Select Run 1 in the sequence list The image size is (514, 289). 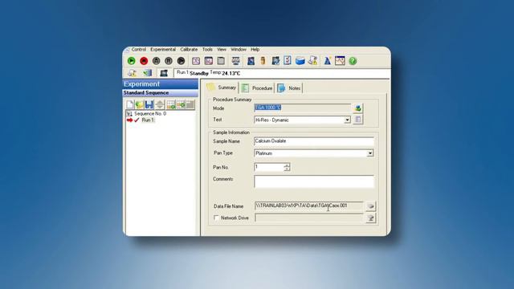(148, 120)
